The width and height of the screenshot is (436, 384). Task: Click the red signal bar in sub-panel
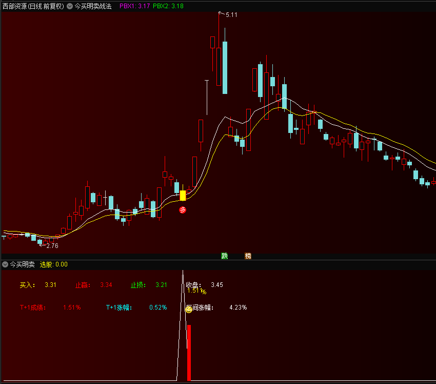(x=189, y=353)
